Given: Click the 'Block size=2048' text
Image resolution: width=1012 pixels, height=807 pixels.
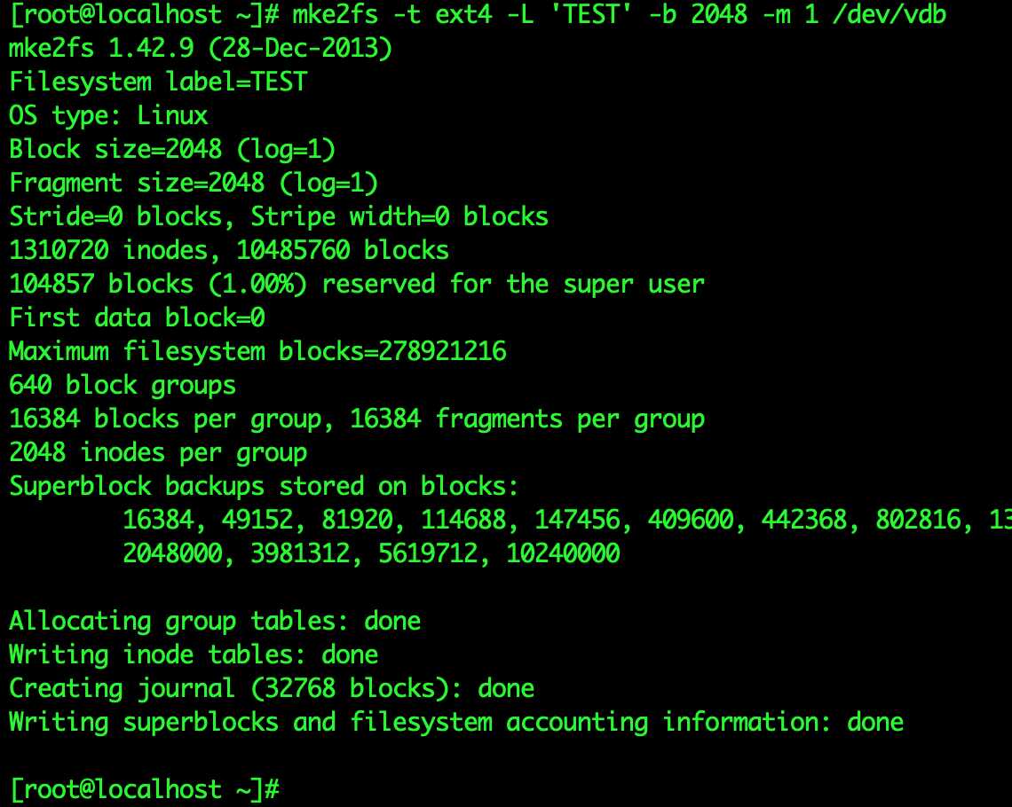Looking at the screenshot, I should (115, 150).
